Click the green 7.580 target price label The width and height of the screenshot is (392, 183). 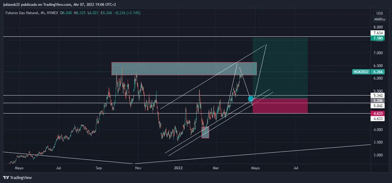click(379, 38)
